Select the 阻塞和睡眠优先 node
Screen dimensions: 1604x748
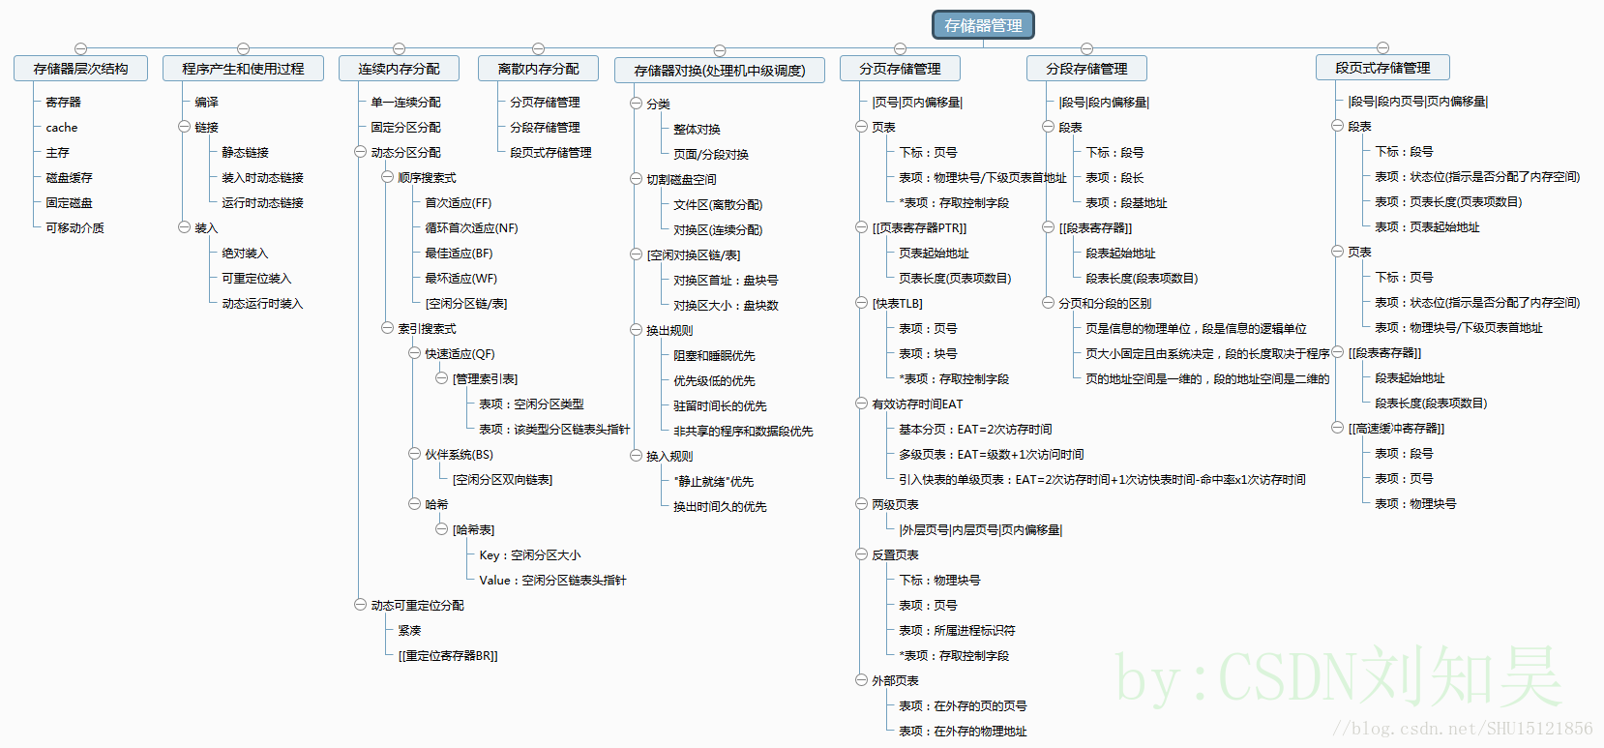(714, 355)
